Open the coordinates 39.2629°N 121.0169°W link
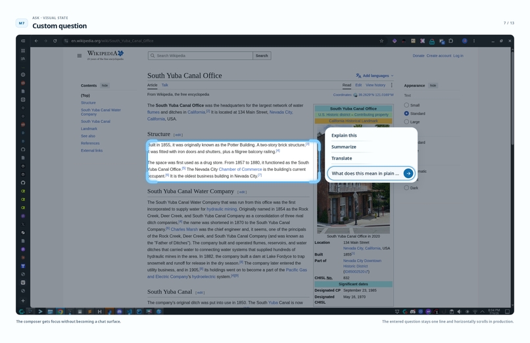 tap(376, 95)
